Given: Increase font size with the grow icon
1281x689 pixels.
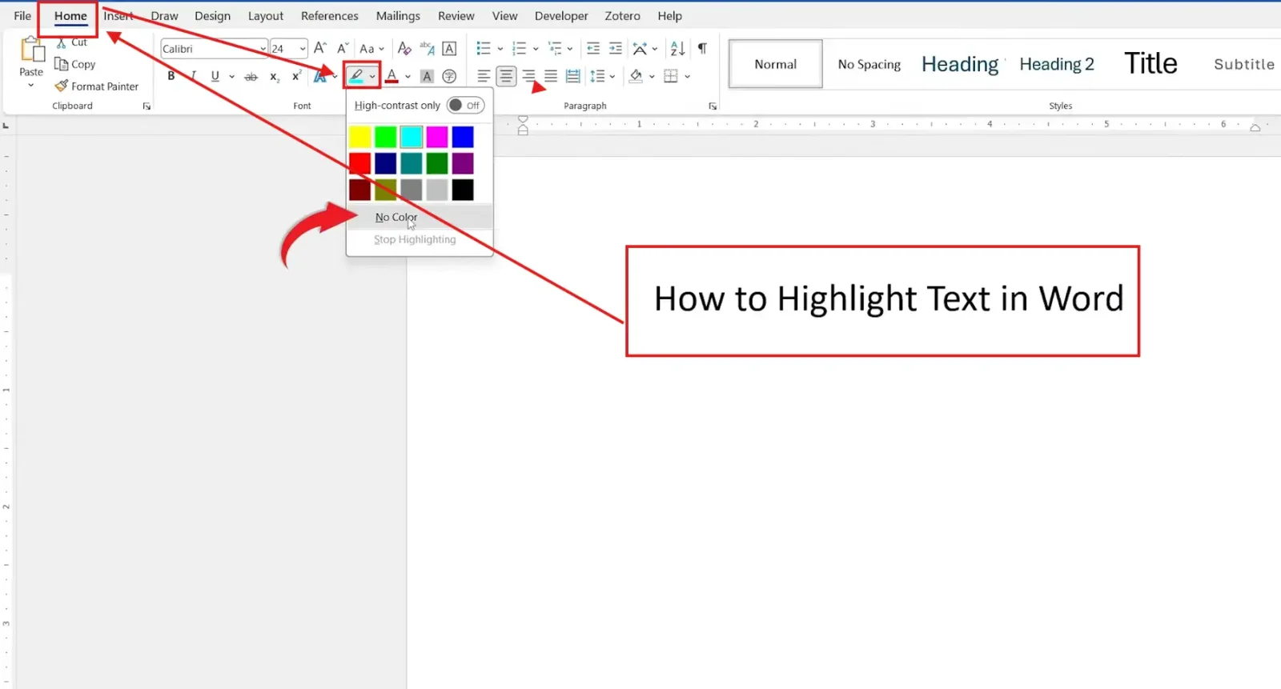Looking at the screenshot, I should click(x=319, y=49).
